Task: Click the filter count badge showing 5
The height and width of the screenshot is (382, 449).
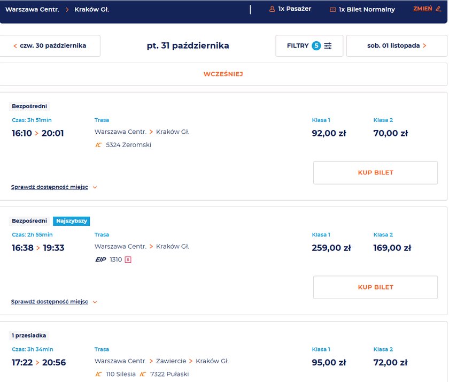Action: click(316, 46)
